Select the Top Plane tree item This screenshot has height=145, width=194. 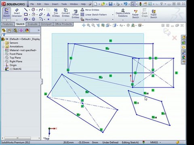(x=15, y=58)
